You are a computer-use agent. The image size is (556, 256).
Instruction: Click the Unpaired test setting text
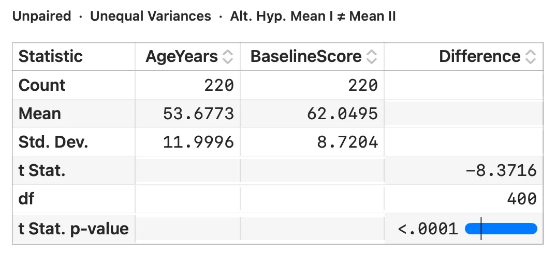click(42, 17)
